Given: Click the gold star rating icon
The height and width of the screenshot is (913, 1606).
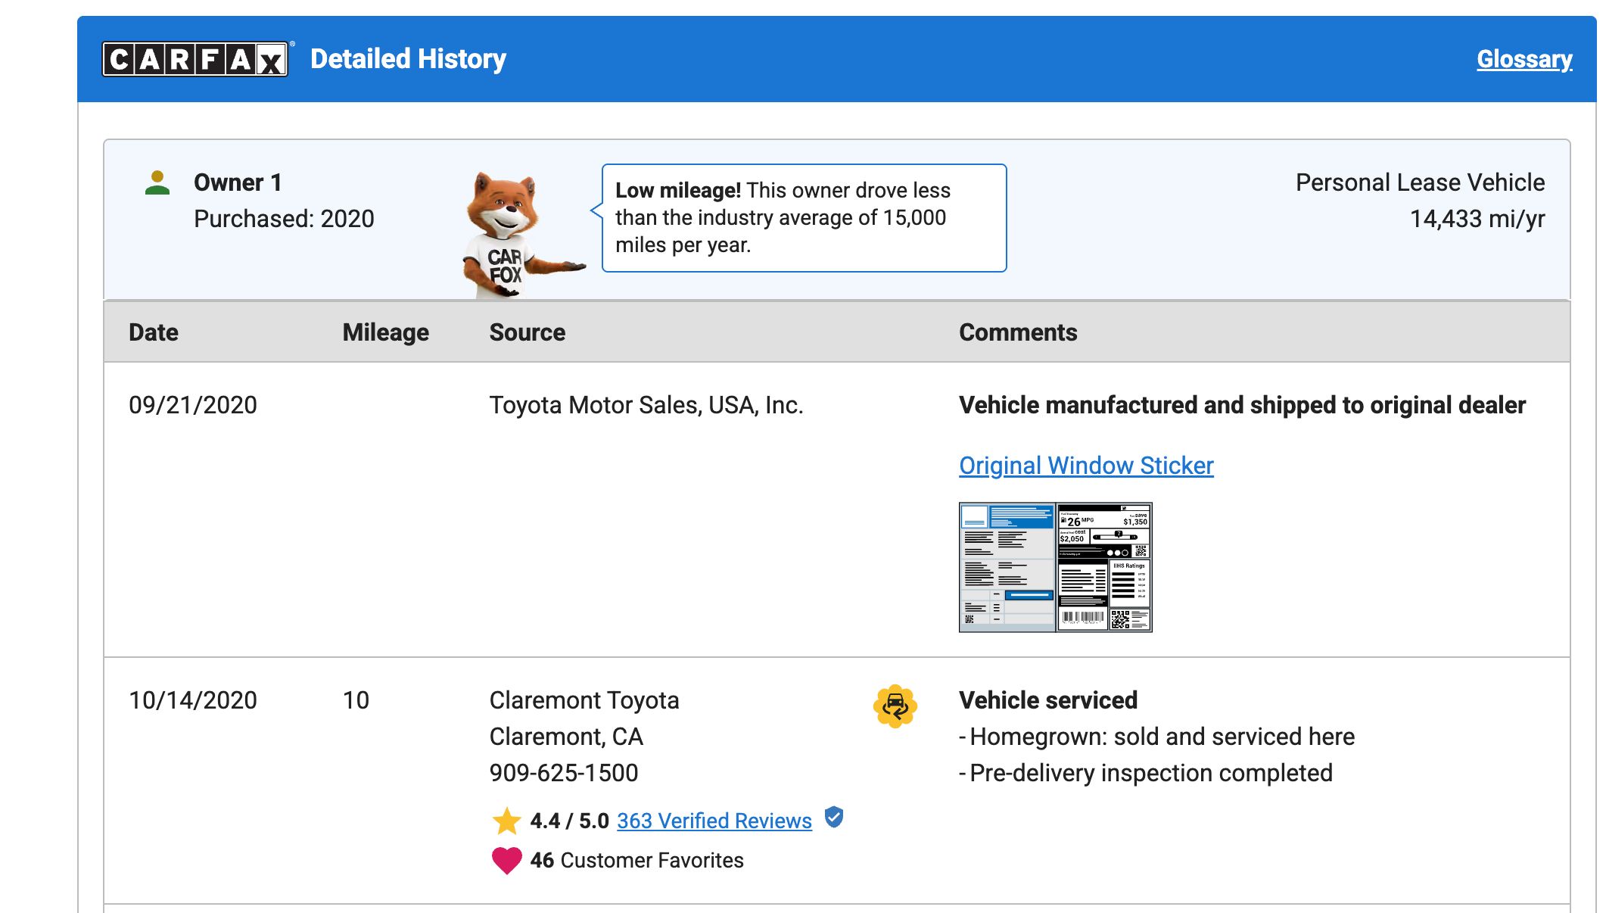Looking at the screenshot, I should [506, 821].
